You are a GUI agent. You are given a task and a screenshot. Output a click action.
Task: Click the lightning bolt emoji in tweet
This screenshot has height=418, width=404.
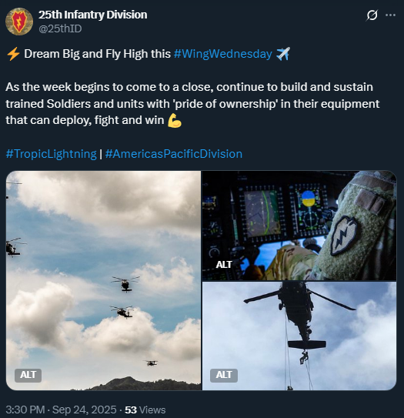(x=13, y=54)
